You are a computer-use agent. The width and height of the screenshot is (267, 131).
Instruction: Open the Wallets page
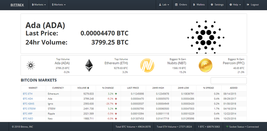(x=199, y=5)
